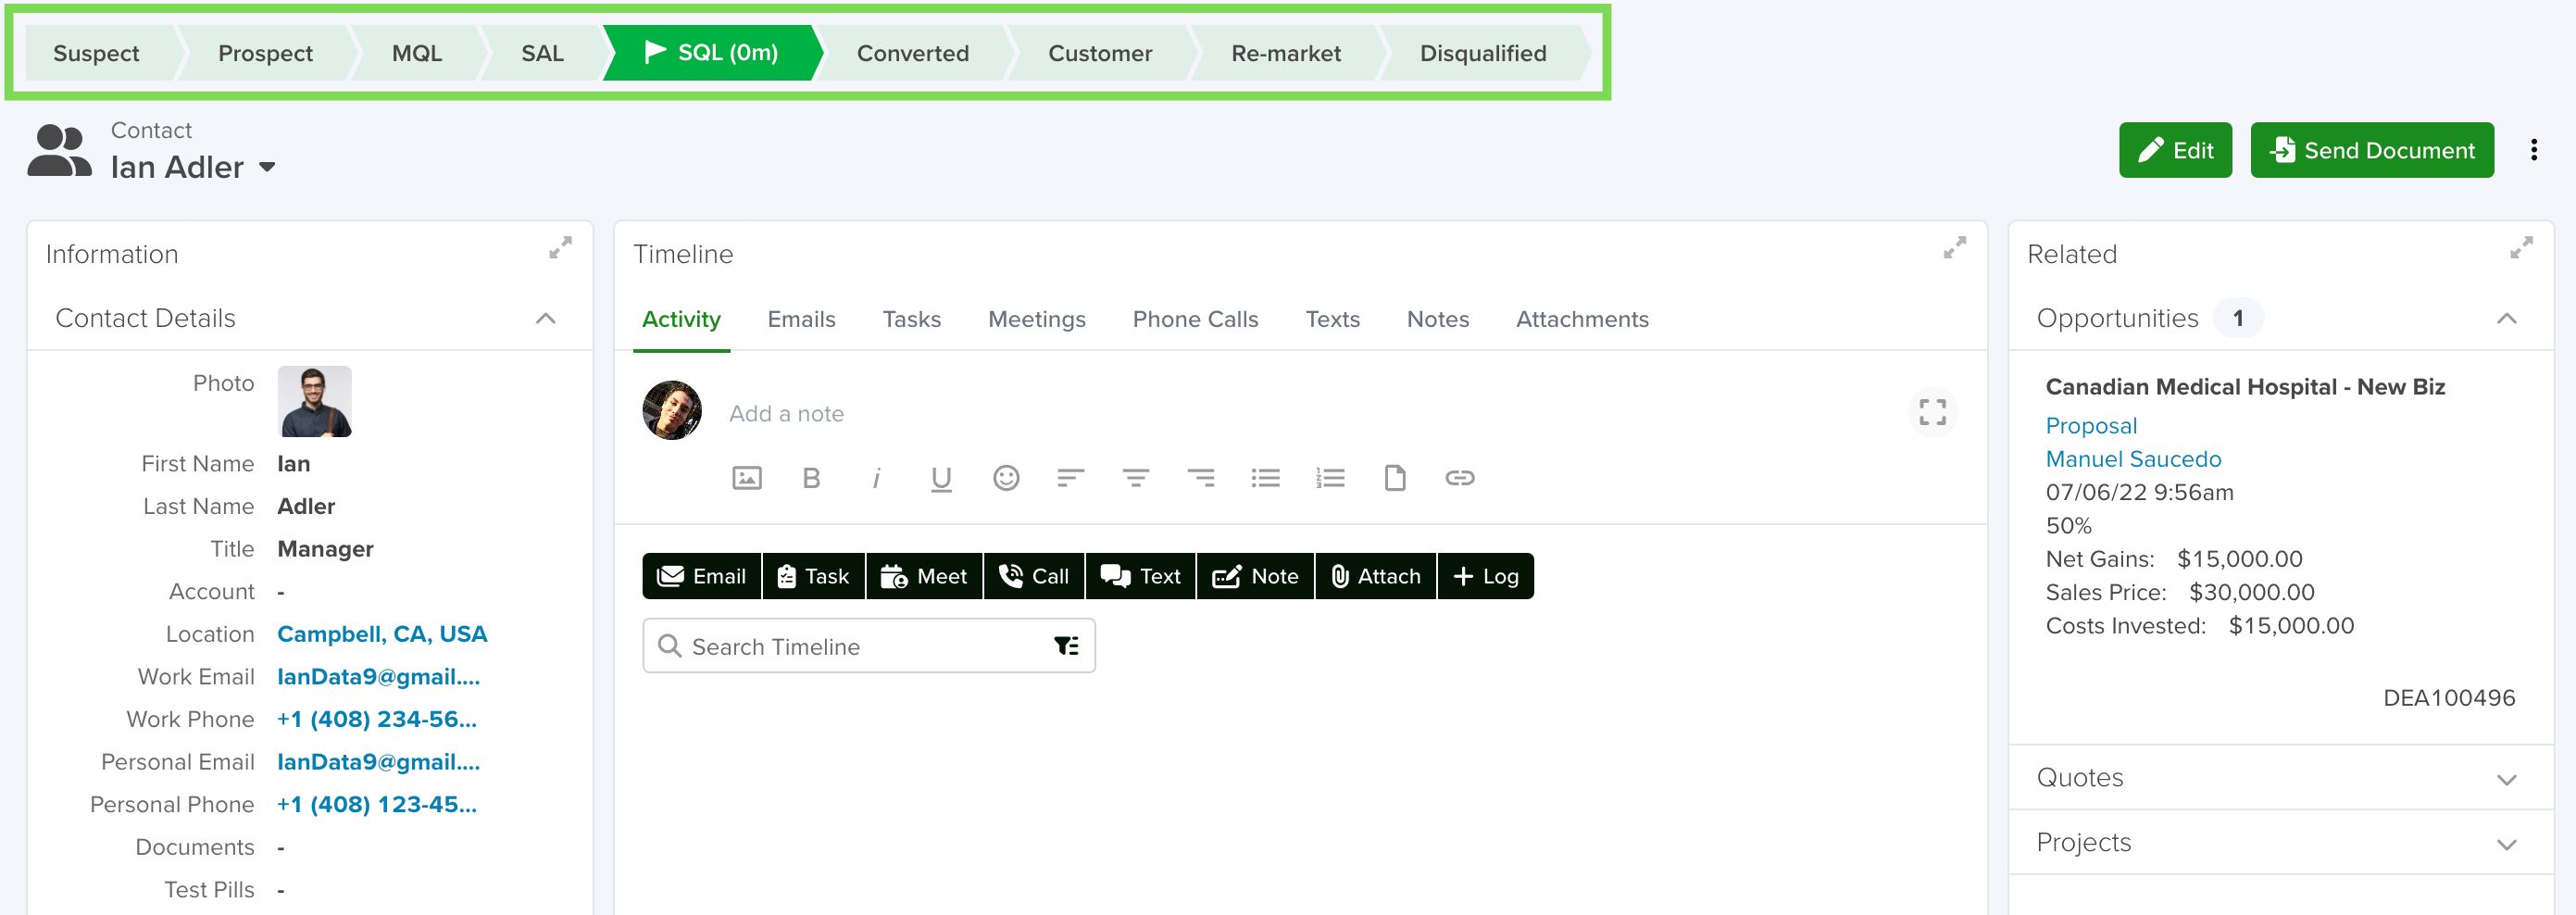Expand the Projects section
The width and height of the screenshot is (2576, 915).
pos(2506,844)
